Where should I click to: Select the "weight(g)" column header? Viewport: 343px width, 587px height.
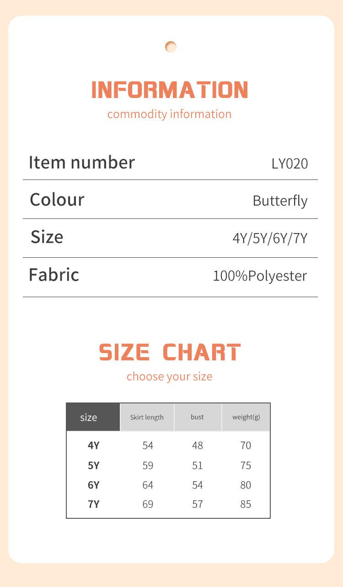coord(246,417)
